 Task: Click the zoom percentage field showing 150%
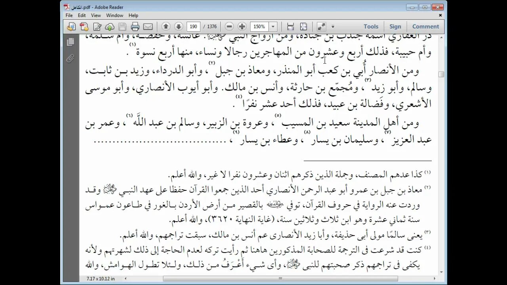(x=259, y=27)
